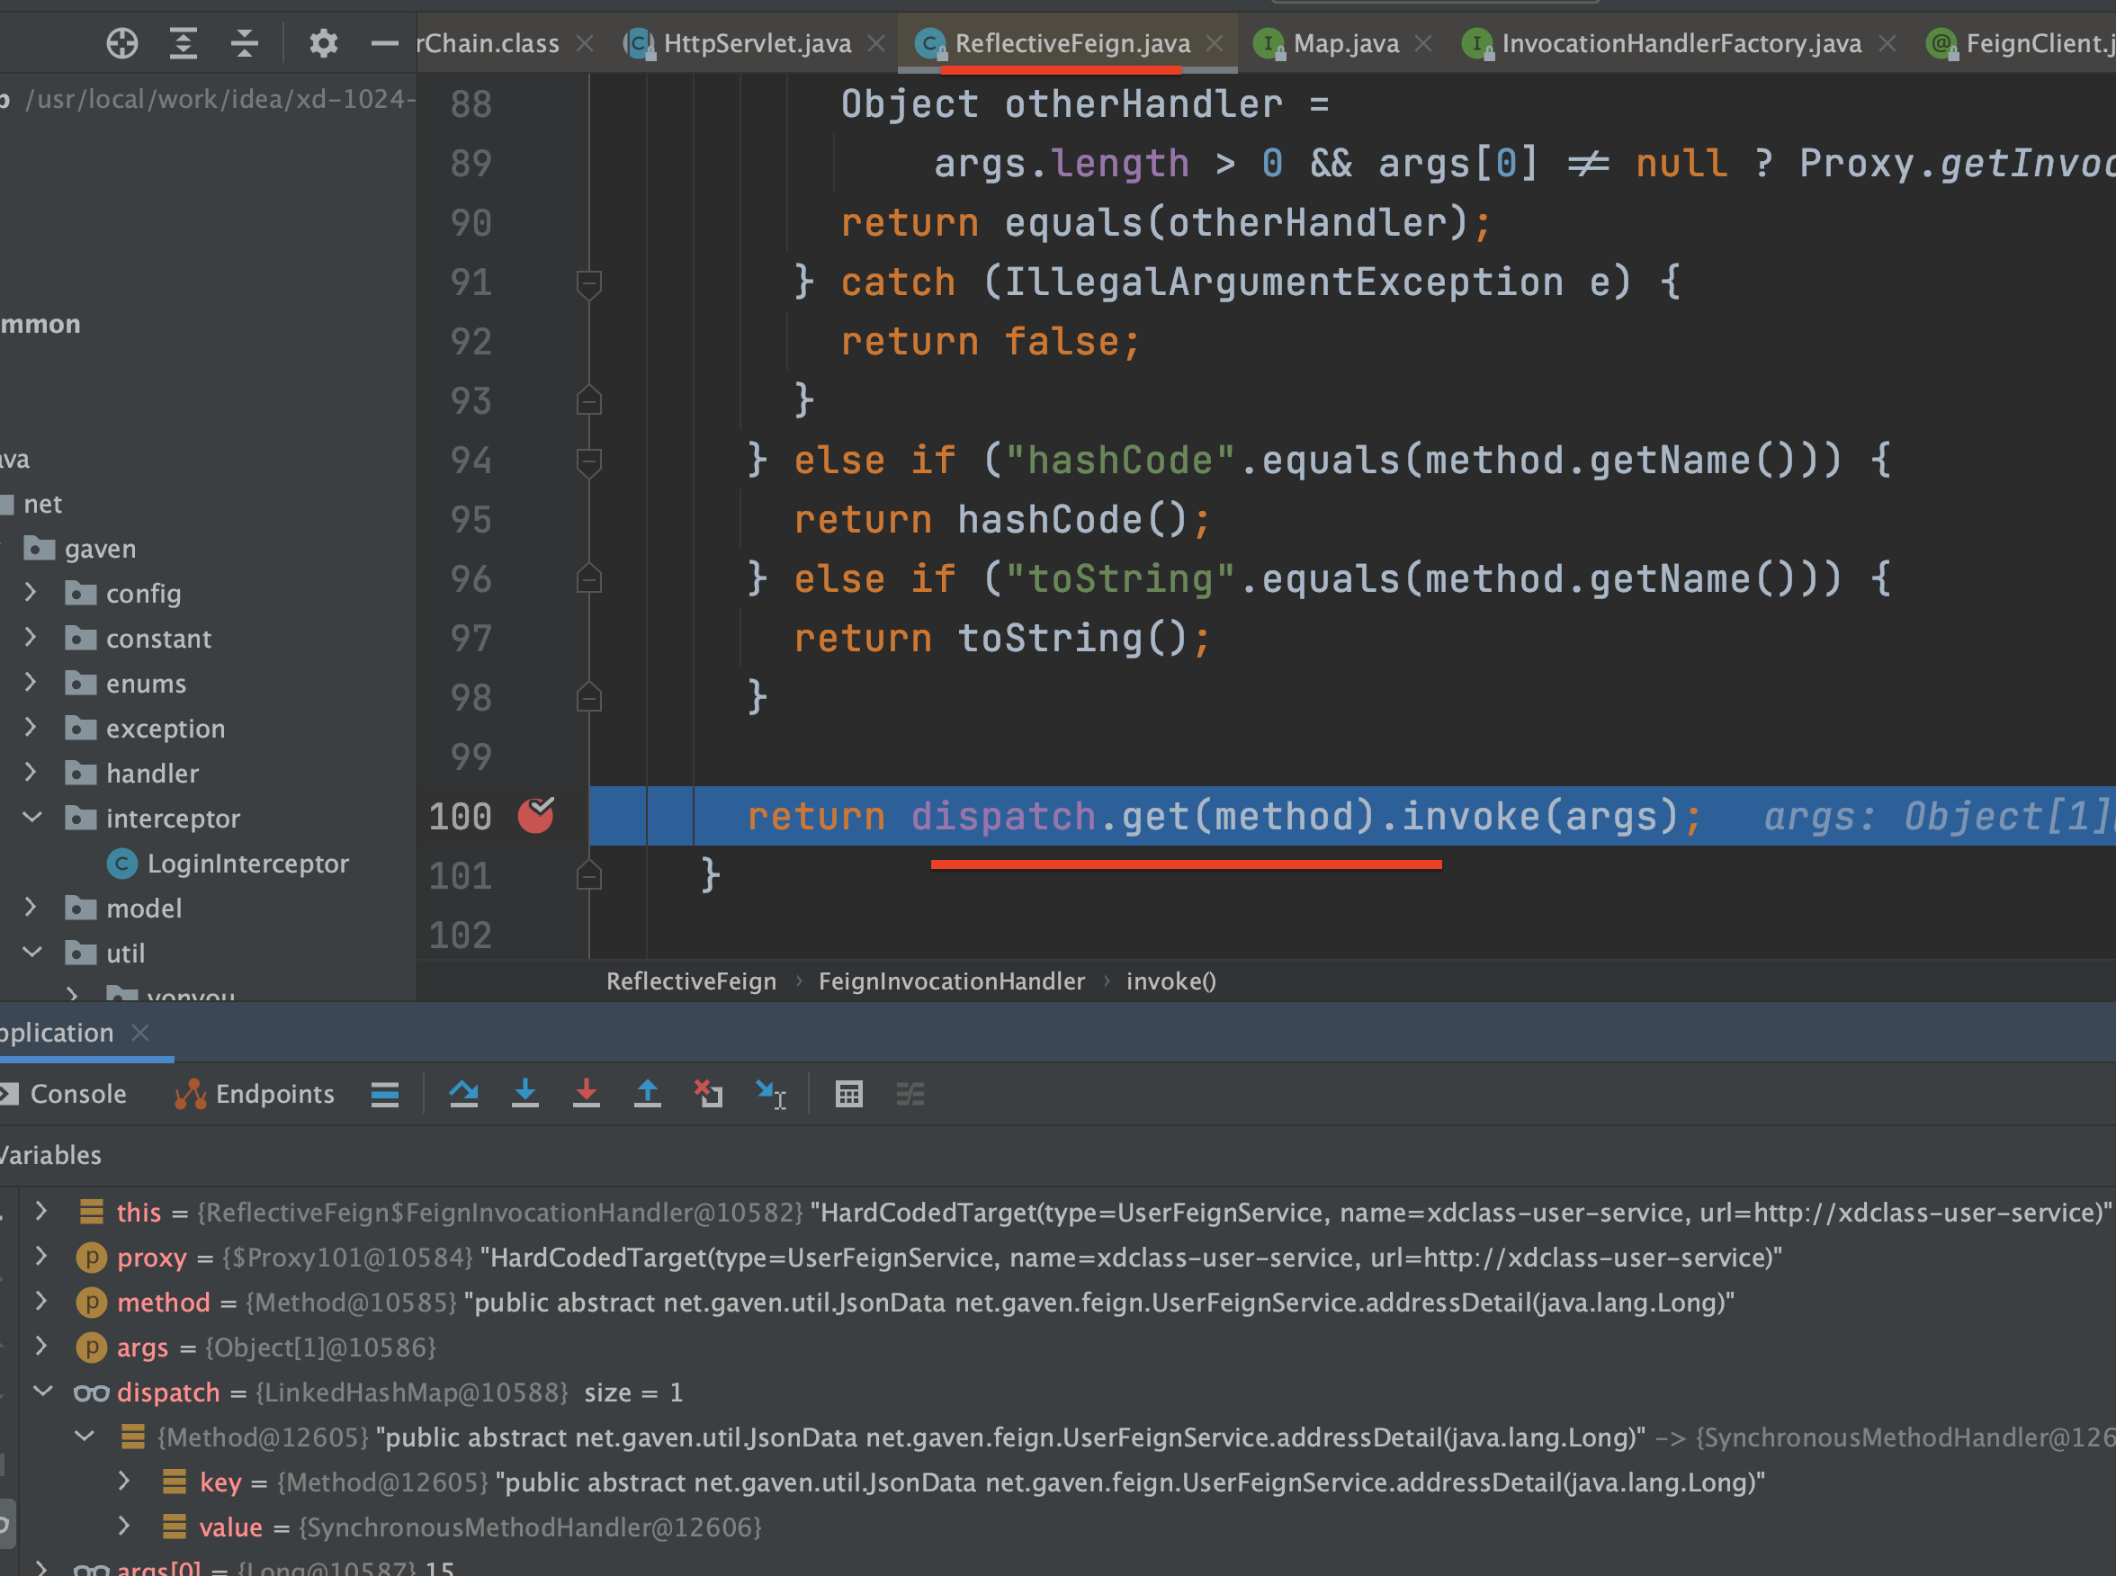Toggle fold marker on line 91
This screenshot has width=2116, height=1576.
pyautogui.click(x=588, y=282)
